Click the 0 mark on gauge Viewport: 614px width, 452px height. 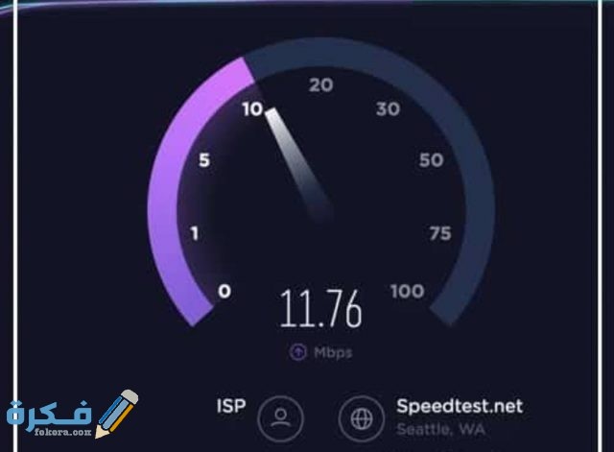pyautogui.click(x=224, y=291)
